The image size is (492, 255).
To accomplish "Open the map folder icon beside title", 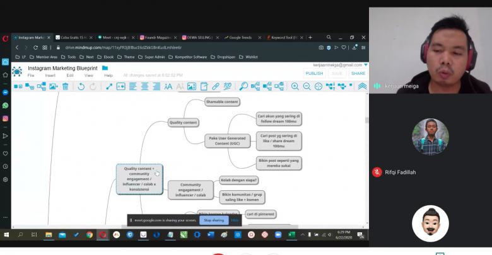I will pyautogui.click(x=105, y=68).
